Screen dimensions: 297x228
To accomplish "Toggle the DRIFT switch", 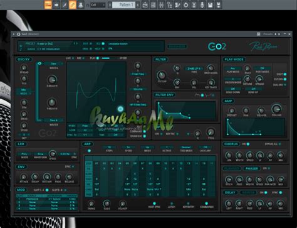I will [285, 74].
